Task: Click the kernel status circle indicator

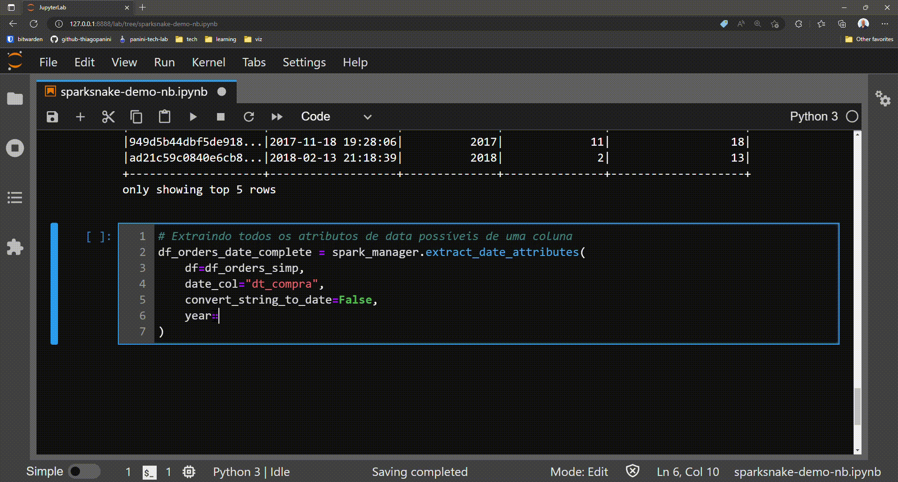Action: pos(852,116)
